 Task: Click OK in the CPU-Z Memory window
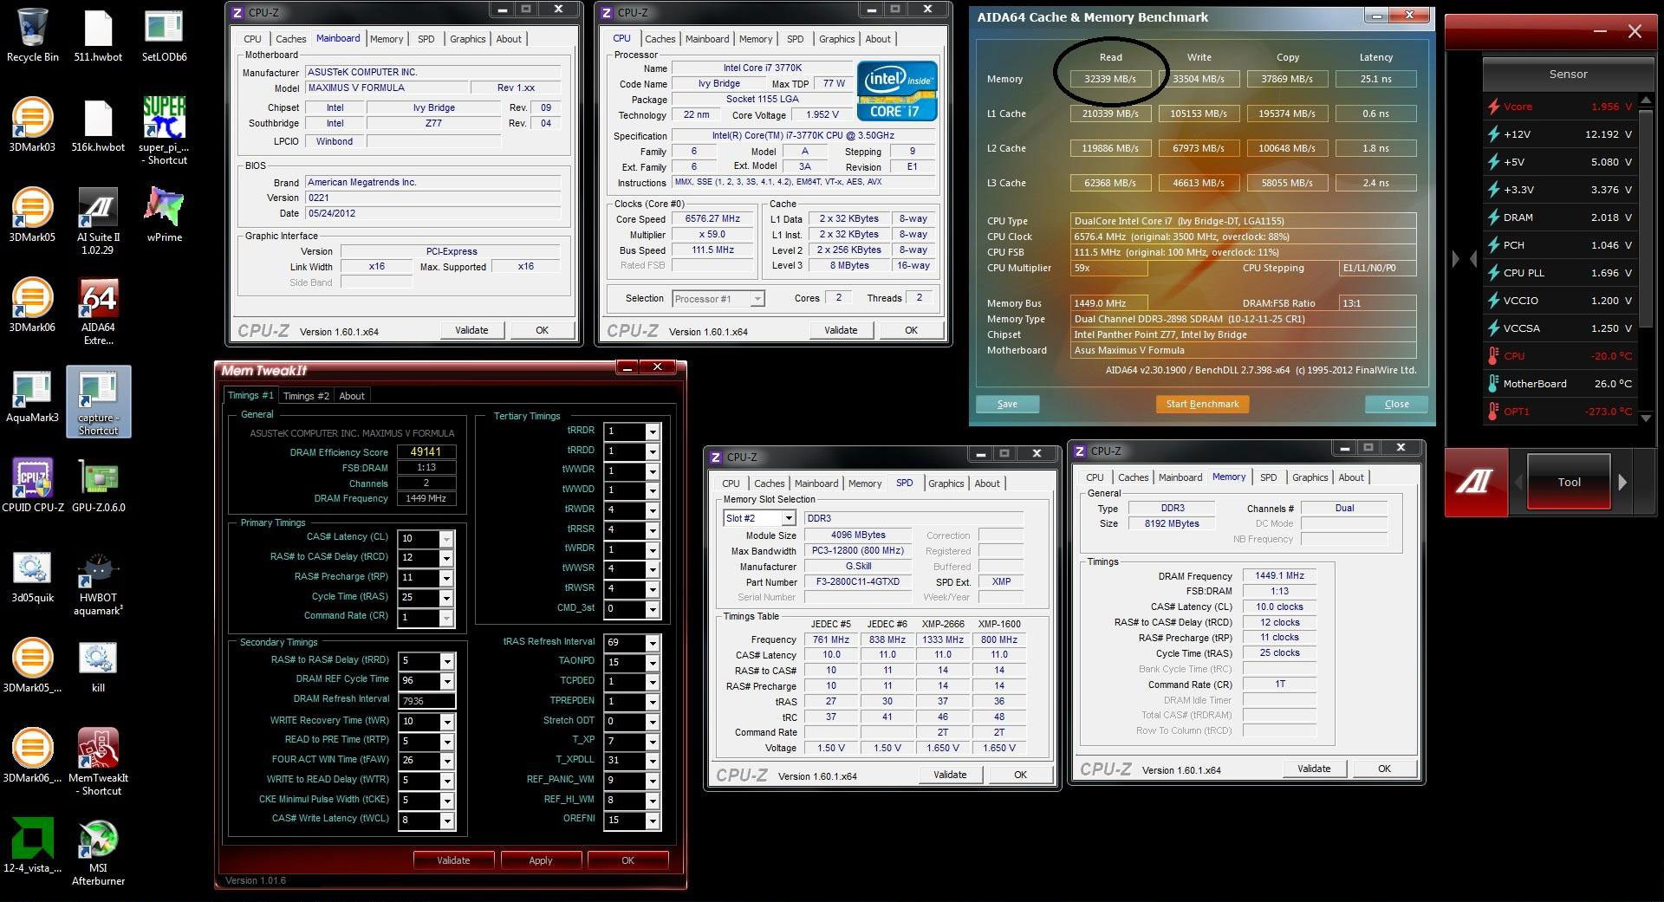point(1384,769)
